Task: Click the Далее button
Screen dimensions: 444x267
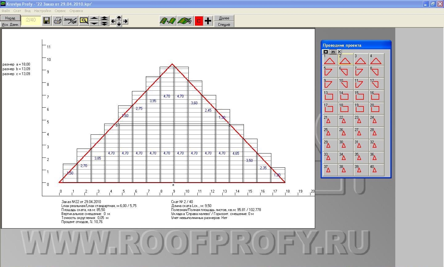Action: pos(224,18)
